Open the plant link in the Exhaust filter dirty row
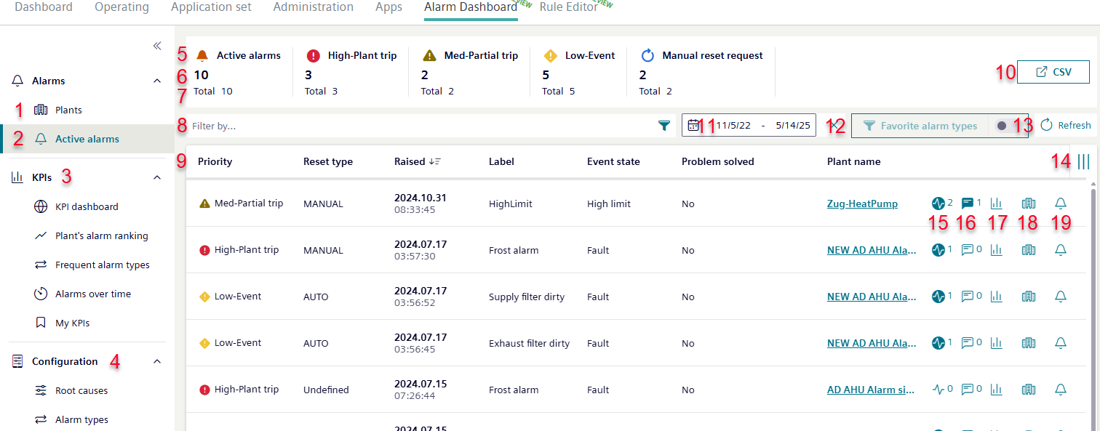Image resolution: width=1100 pixels, height=431 pixels. [x=871, y=343]
